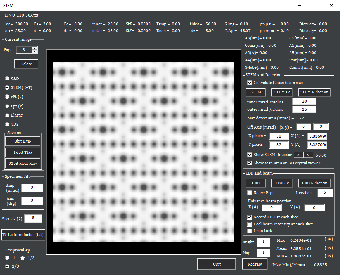Click the Mag value field

[x=264, y=253]
